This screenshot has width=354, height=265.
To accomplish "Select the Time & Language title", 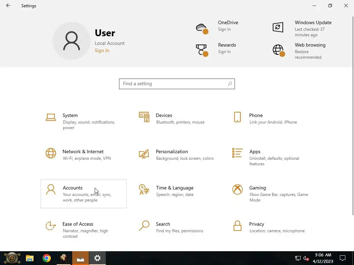I will click(175, 188).
